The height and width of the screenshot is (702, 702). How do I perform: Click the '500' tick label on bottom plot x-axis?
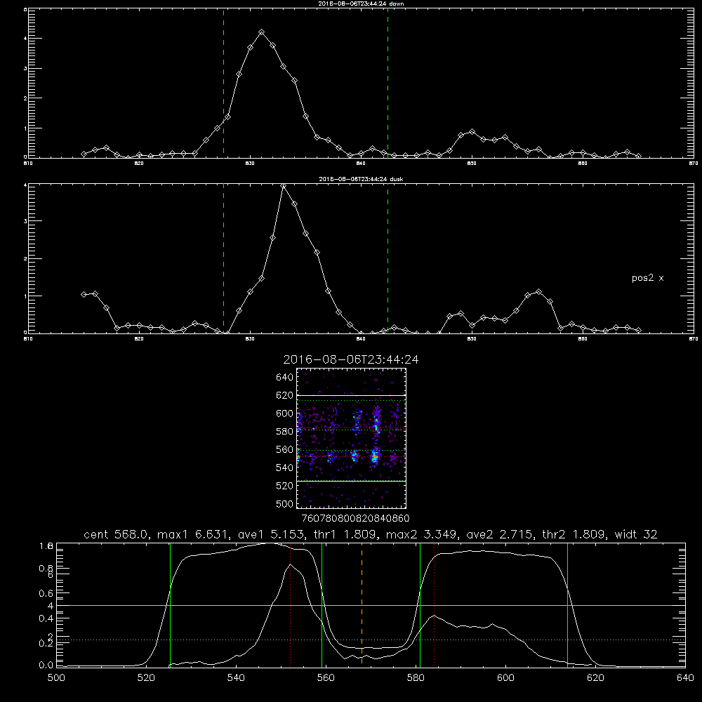coord(56,678)
